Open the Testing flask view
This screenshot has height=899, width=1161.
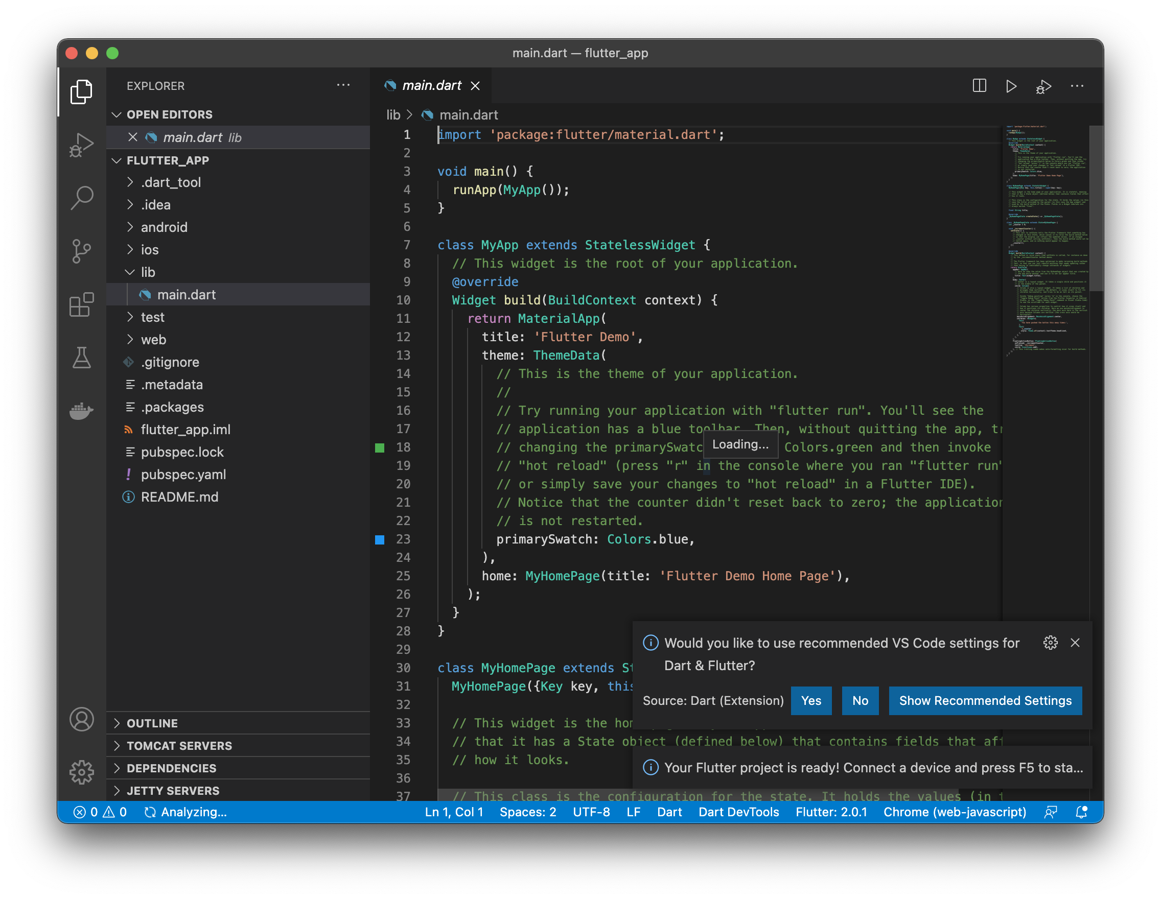point(81,358)
